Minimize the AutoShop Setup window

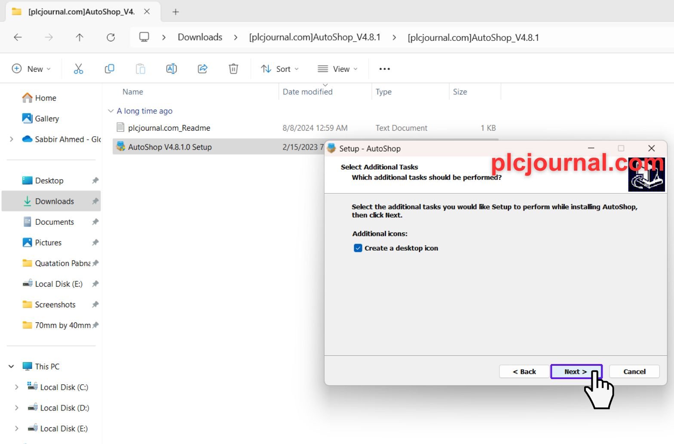(x=591, y=148)
